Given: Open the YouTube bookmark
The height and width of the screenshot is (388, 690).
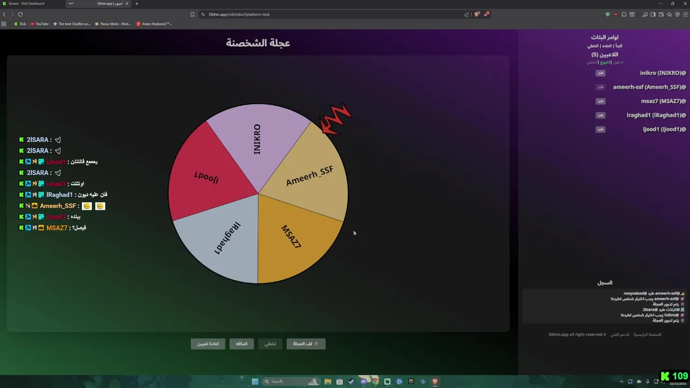Looking at the screenshot, I should pos(39,24).
